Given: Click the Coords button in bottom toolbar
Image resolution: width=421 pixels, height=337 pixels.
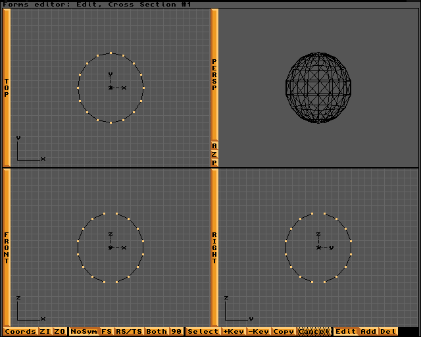Looking at the screenshot, I should tap(20, 332).
